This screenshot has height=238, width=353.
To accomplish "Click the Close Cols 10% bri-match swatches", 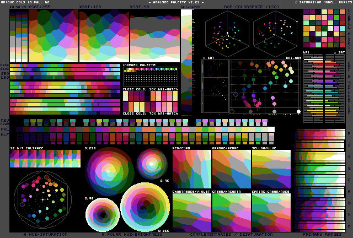I will 150,96.
